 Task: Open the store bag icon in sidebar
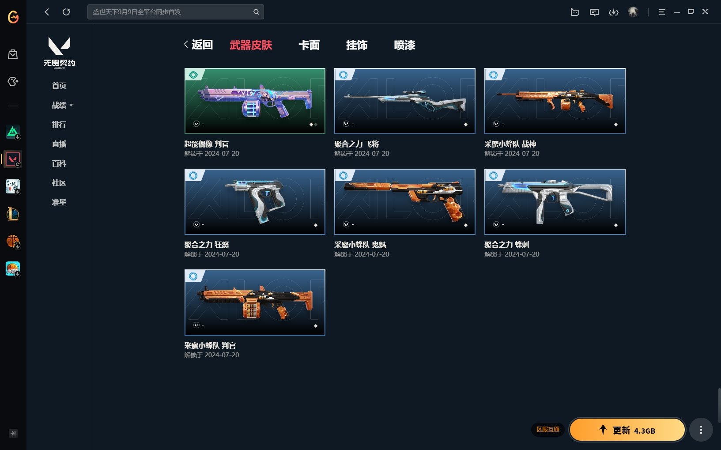pos(13,54)
